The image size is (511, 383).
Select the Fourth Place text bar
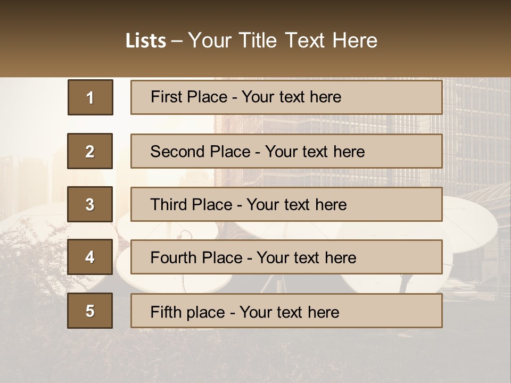(x=286, y=257)
